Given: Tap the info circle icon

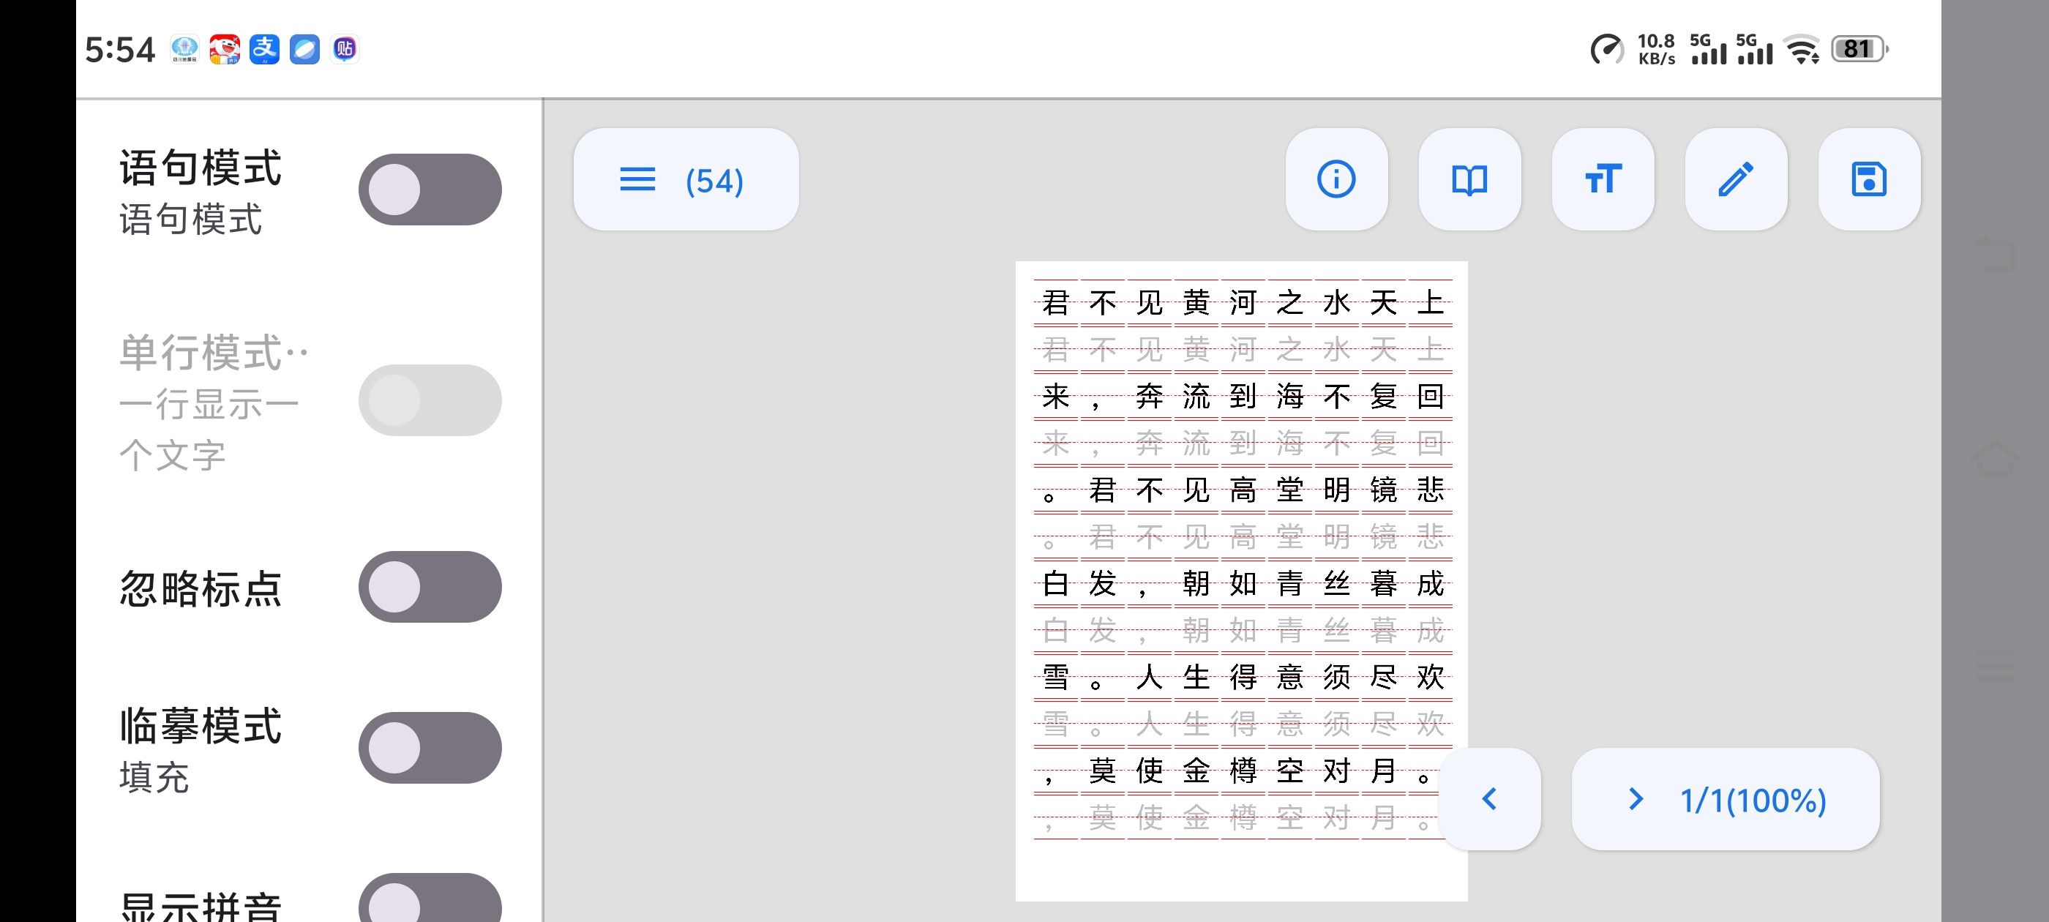Looking at the screenshot, I should [x=1336, y=180].
